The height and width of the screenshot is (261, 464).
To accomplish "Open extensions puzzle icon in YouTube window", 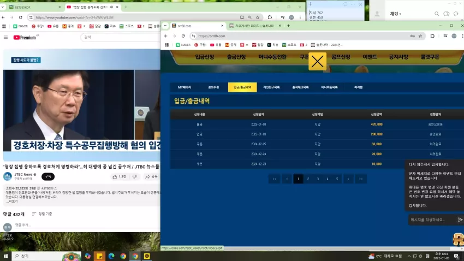I will point(270,17).
